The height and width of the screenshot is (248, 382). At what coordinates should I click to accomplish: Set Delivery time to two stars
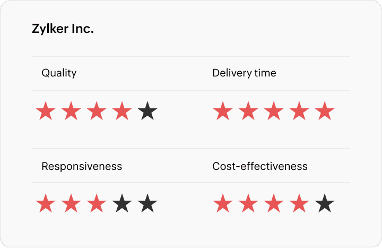pos(248,112)
